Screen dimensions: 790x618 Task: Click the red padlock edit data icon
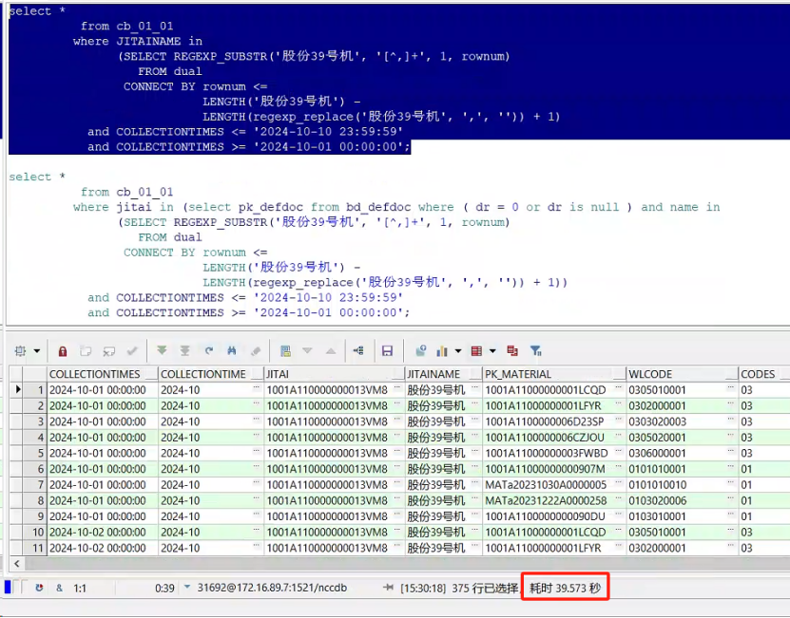click(x=63, y=351)
